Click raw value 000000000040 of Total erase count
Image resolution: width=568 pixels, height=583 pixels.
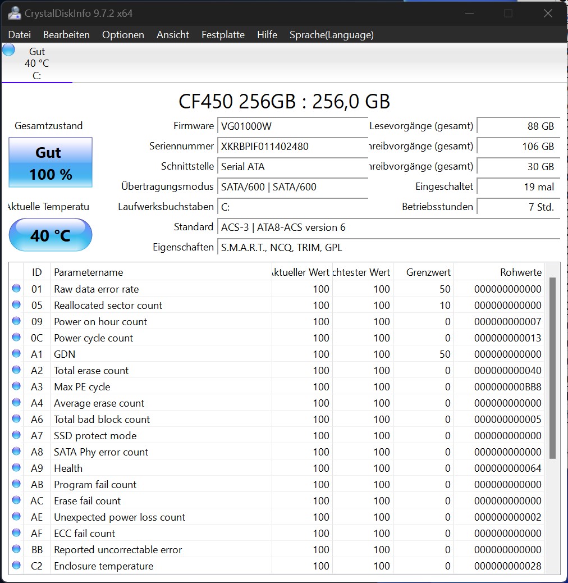[x=507, y=370]
